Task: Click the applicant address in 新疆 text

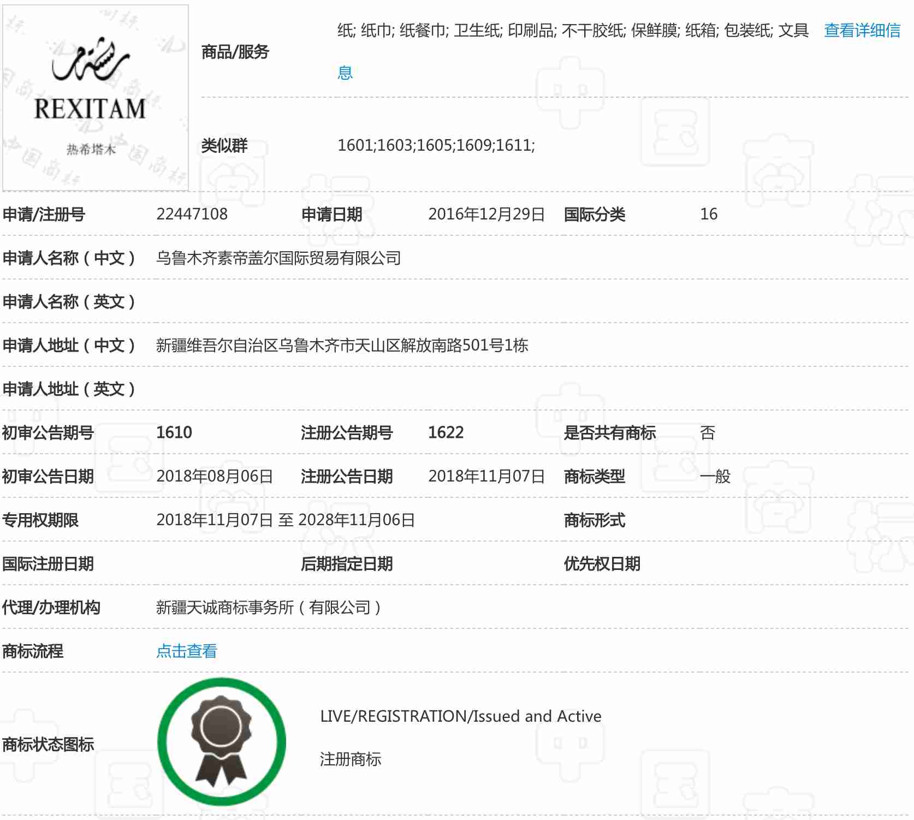Action: coord(342,345)
